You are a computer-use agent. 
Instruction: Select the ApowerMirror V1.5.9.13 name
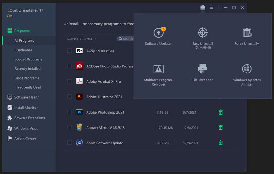(x=105, y=128)
